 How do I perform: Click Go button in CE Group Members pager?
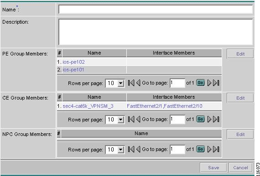200,119
